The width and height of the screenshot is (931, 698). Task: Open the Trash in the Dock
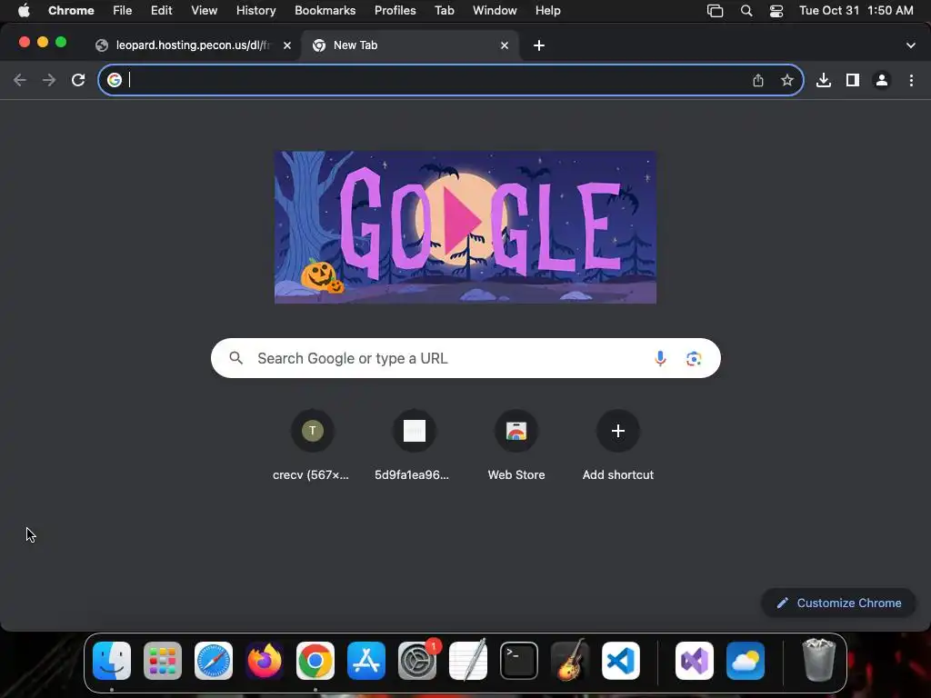[x=819, y=661]
